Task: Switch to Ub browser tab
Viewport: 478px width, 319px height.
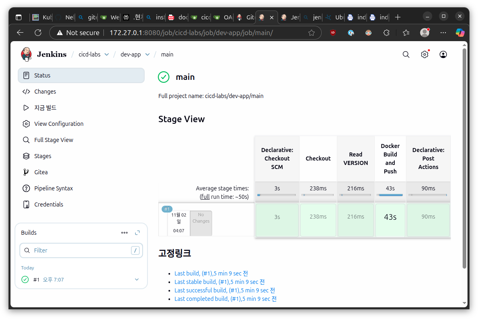Action: click(x=335, y=17)
